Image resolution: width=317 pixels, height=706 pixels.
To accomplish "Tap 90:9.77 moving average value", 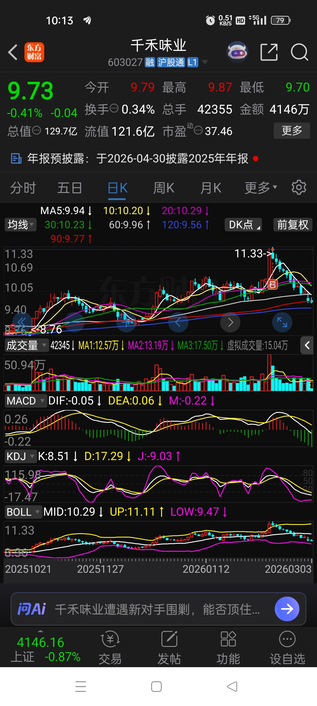I will [x=71, y=239].
